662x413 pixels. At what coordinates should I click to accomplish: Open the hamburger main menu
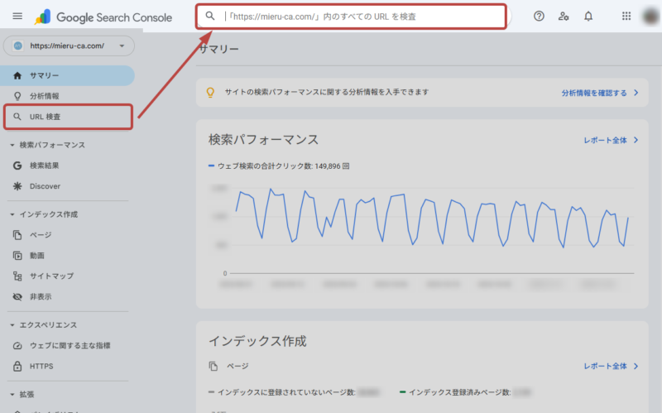point(17,16)
